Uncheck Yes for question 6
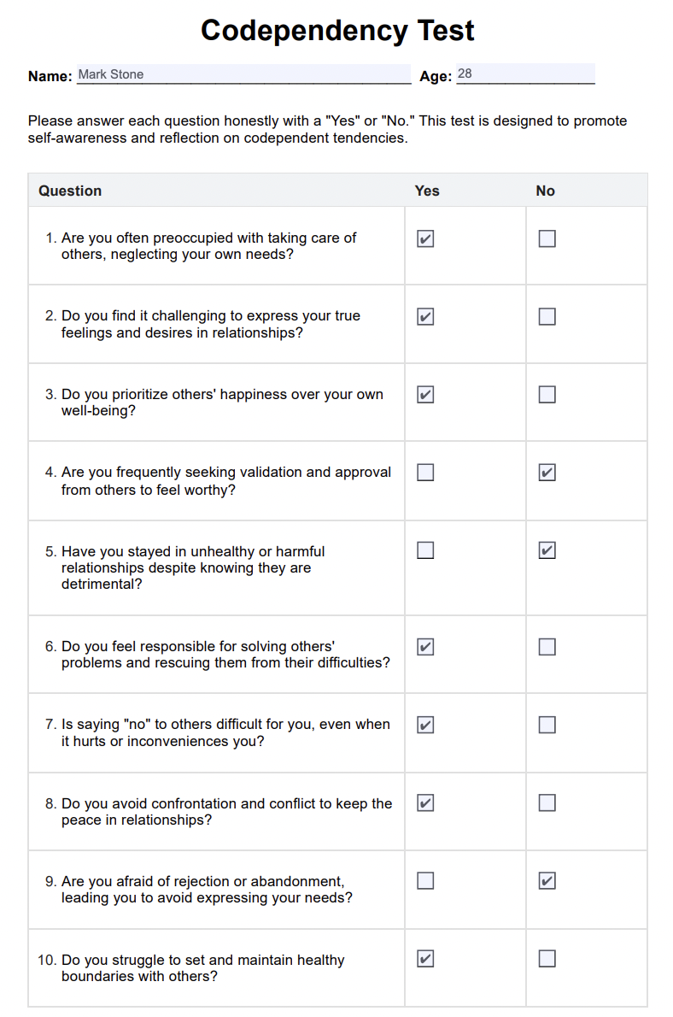673x1017 pixels. (x=425, y=647)
